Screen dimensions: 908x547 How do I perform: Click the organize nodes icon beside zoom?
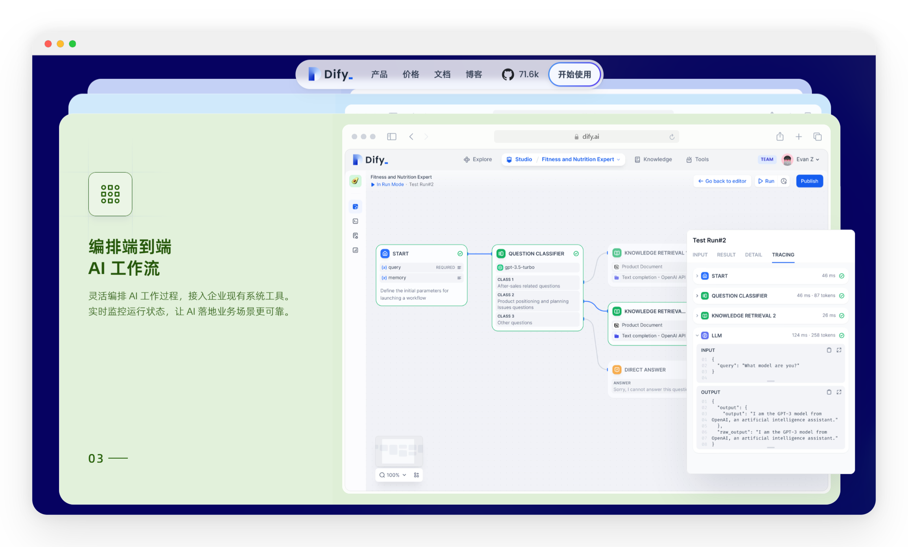coord(416,475)
